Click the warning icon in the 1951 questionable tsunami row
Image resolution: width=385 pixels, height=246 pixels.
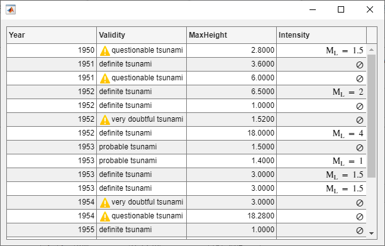pos(105,78)
